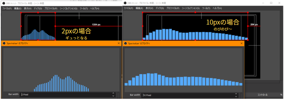Close the right OBS window
The width and height of the screenshot is (284, 100).
(x=279, y=3)
